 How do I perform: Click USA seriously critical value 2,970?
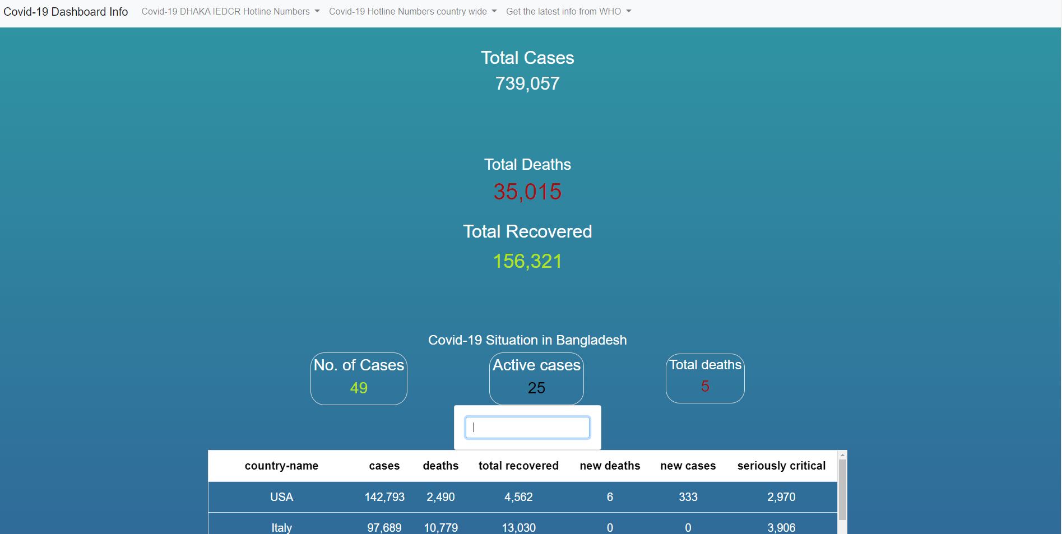pos(781,497)
